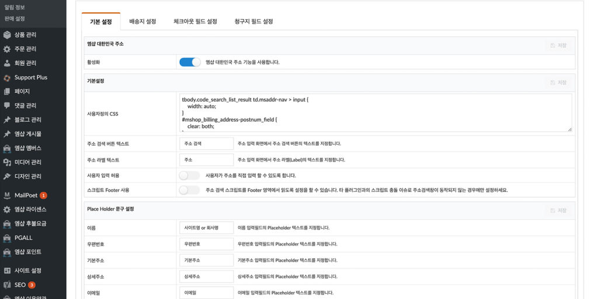Click 저장 button in 기본설정 section

coord(558,83)
